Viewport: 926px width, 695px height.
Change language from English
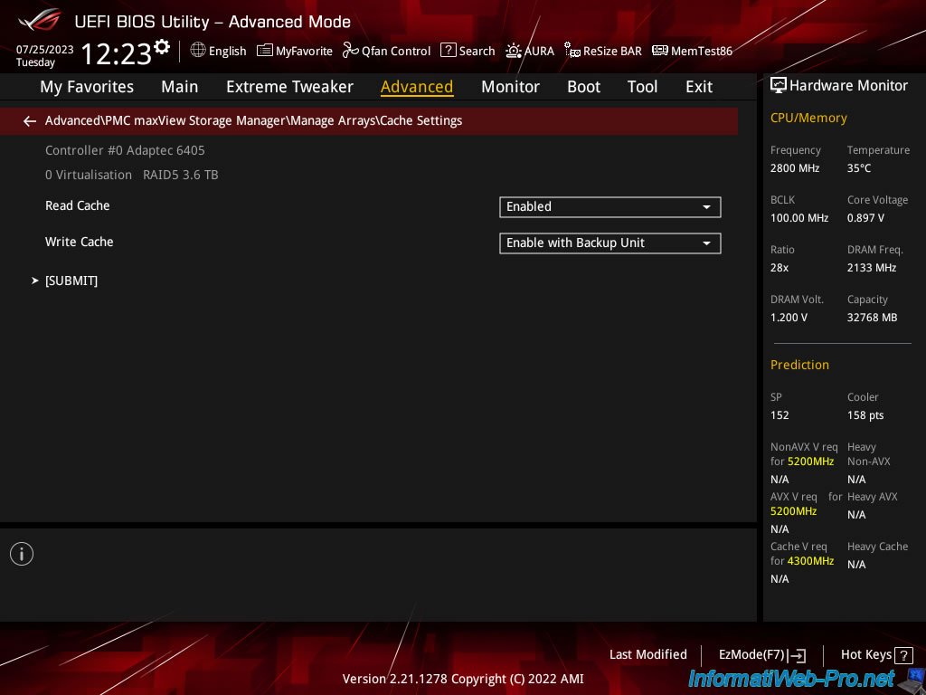click(227, 51)
